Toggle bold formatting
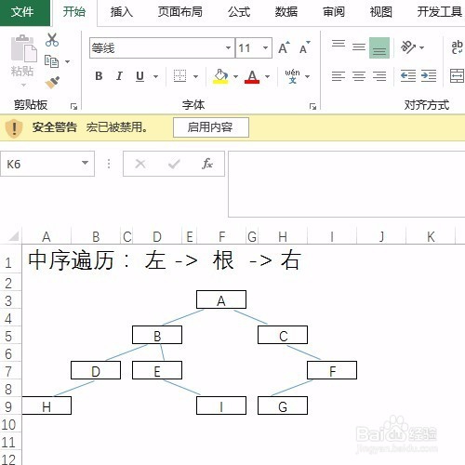Image resolution: width=465 pixels, height=465 pixels. pyautogui.click(x=99, y=76)
